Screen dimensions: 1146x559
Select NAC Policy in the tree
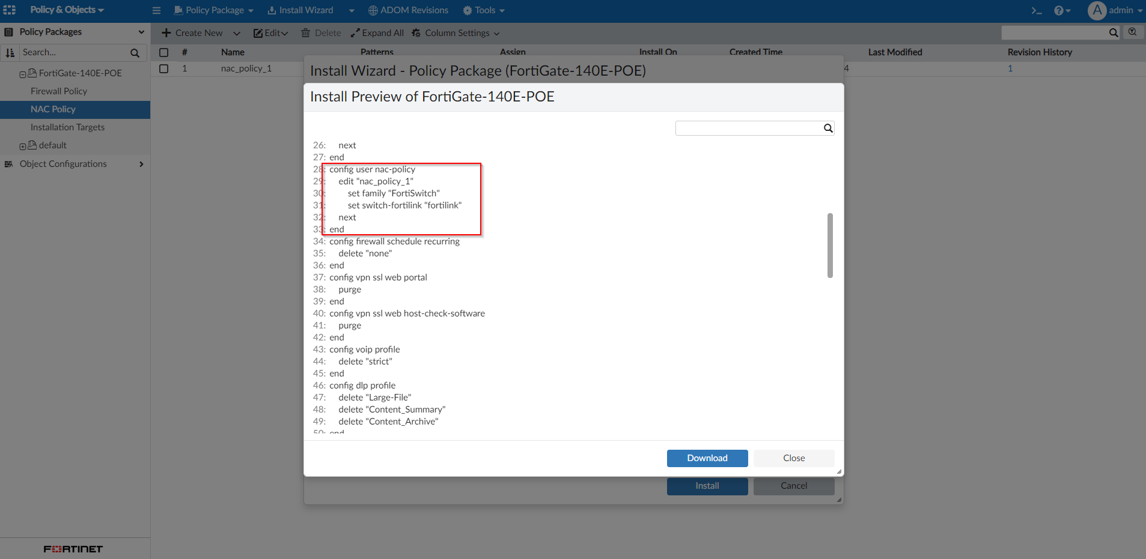click(x=75, y=109)
